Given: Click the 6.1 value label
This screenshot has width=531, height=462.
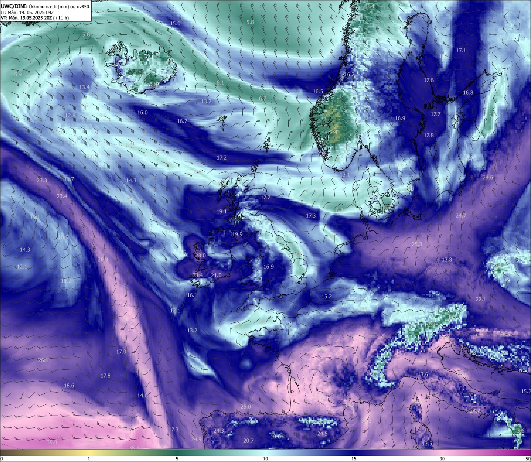Looking at the screenshot, I should tap(220, 83).
